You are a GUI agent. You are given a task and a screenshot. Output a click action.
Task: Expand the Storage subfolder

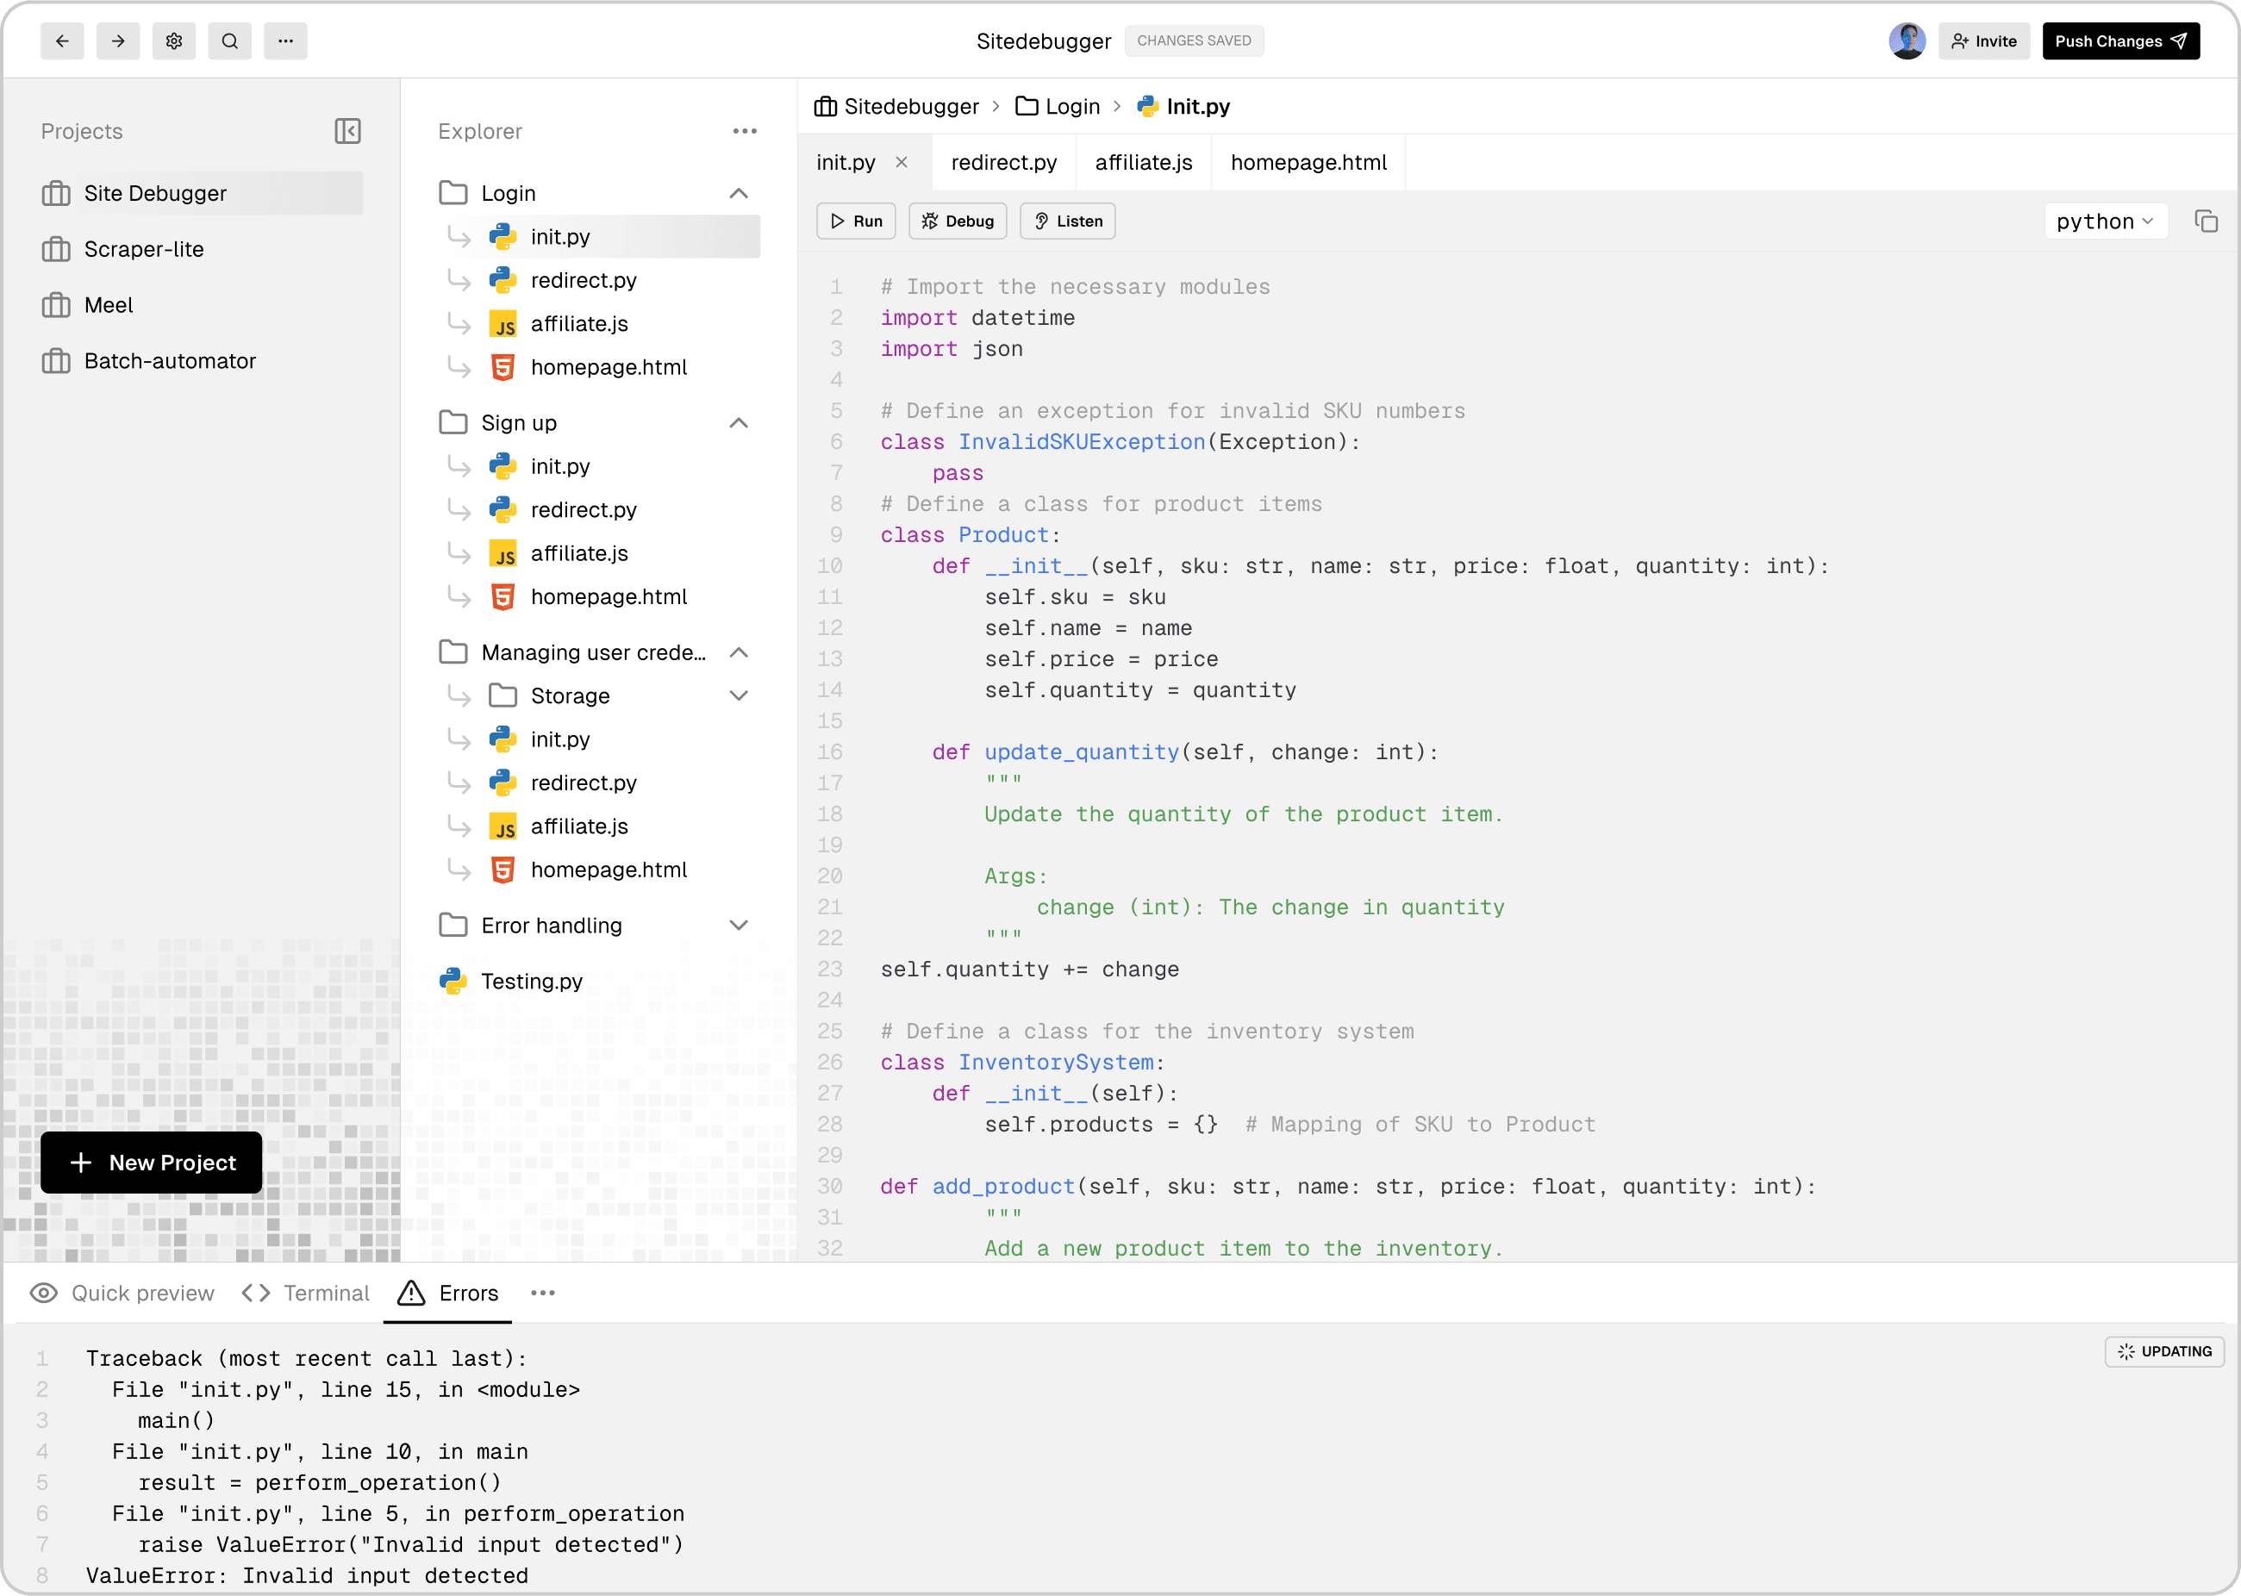[x=738, y=695]
